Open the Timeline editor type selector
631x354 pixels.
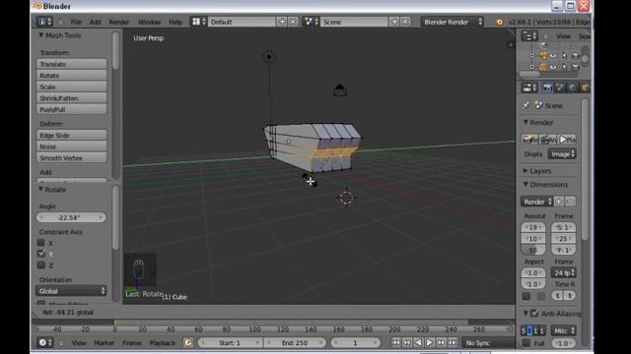click(44, 343)
